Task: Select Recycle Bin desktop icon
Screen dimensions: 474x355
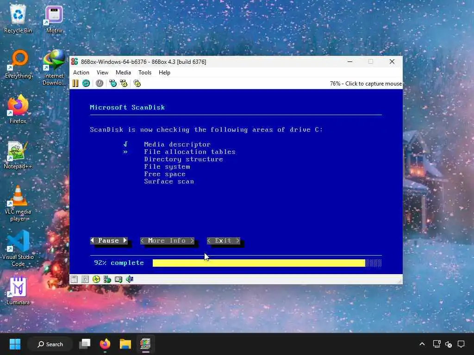Action: pyautogui.click(x=18, y=18)
